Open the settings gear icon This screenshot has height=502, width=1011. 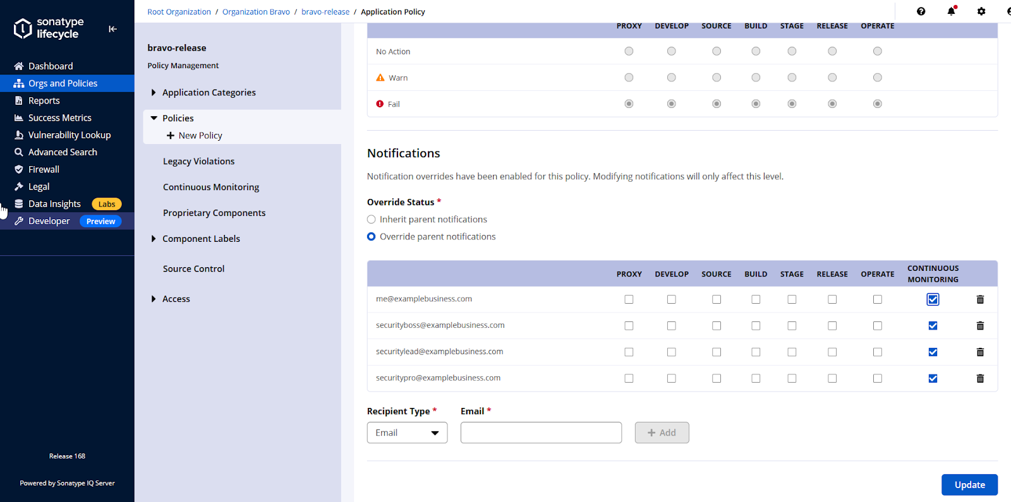(981, 11)
